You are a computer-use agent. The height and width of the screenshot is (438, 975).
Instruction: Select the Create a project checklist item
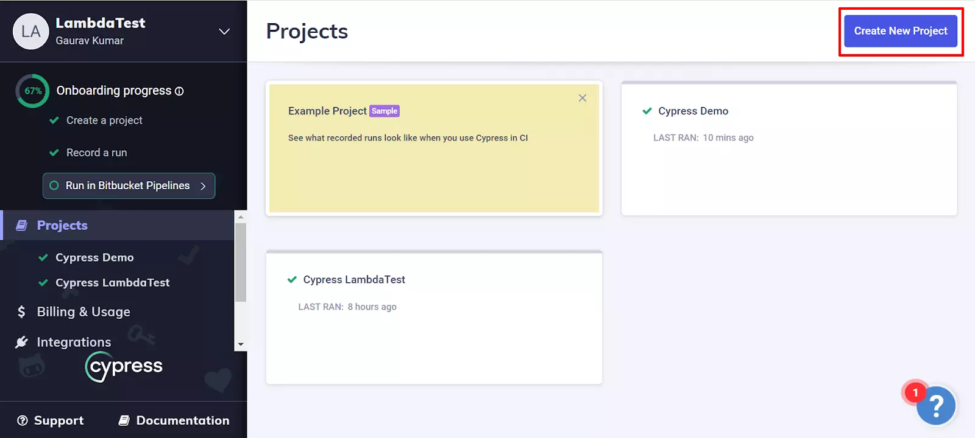point(104,120)
